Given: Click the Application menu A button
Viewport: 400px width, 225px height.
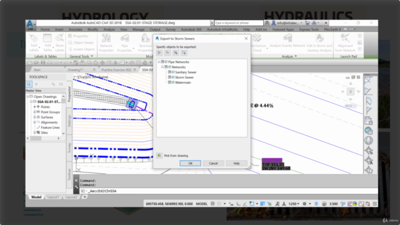Looking at the screenshot, I should pyautogui.click(x=31, y=25).
